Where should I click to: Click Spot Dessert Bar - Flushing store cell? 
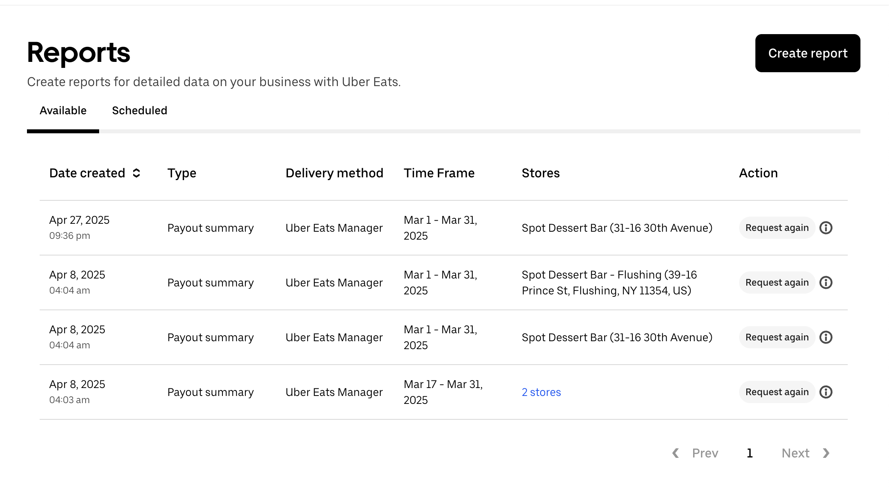point(609,282)
